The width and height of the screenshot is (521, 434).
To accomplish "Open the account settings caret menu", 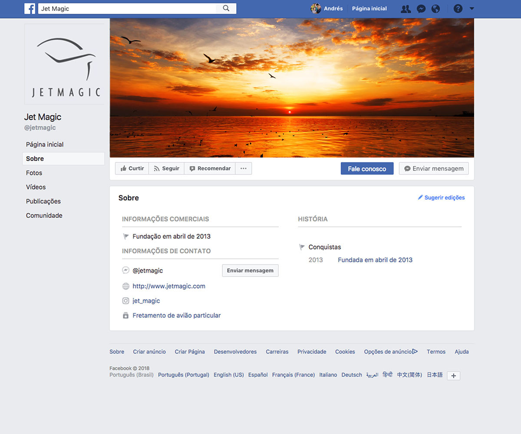I will [x=471, y=8].
